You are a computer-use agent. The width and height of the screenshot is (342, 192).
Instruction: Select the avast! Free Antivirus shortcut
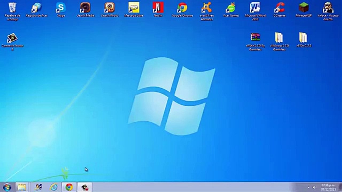click(x=207, y=11)
